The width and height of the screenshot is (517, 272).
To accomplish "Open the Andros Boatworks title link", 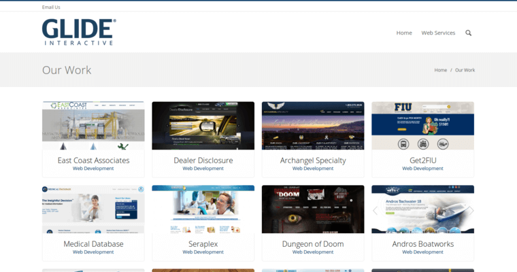I will pyautogui.click(x=422, y=243).
